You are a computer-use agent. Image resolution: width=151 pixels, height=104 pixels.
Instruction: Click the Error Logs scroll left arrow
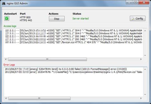pos(6,98)
